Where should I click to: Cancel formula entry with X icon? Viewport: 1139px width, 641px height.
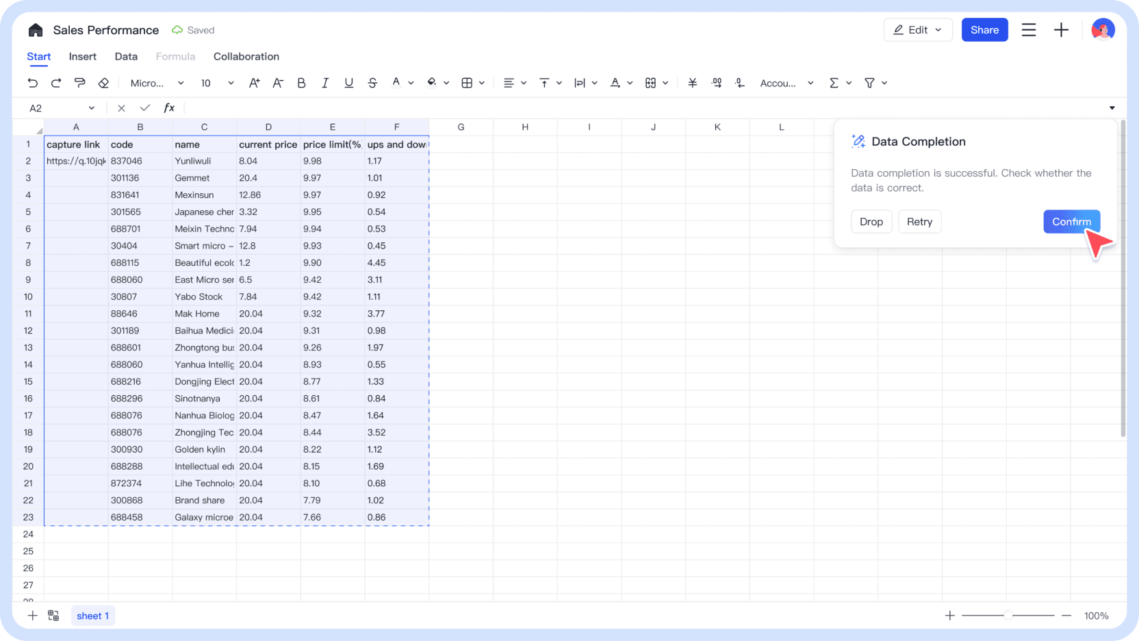click(121, 108)
